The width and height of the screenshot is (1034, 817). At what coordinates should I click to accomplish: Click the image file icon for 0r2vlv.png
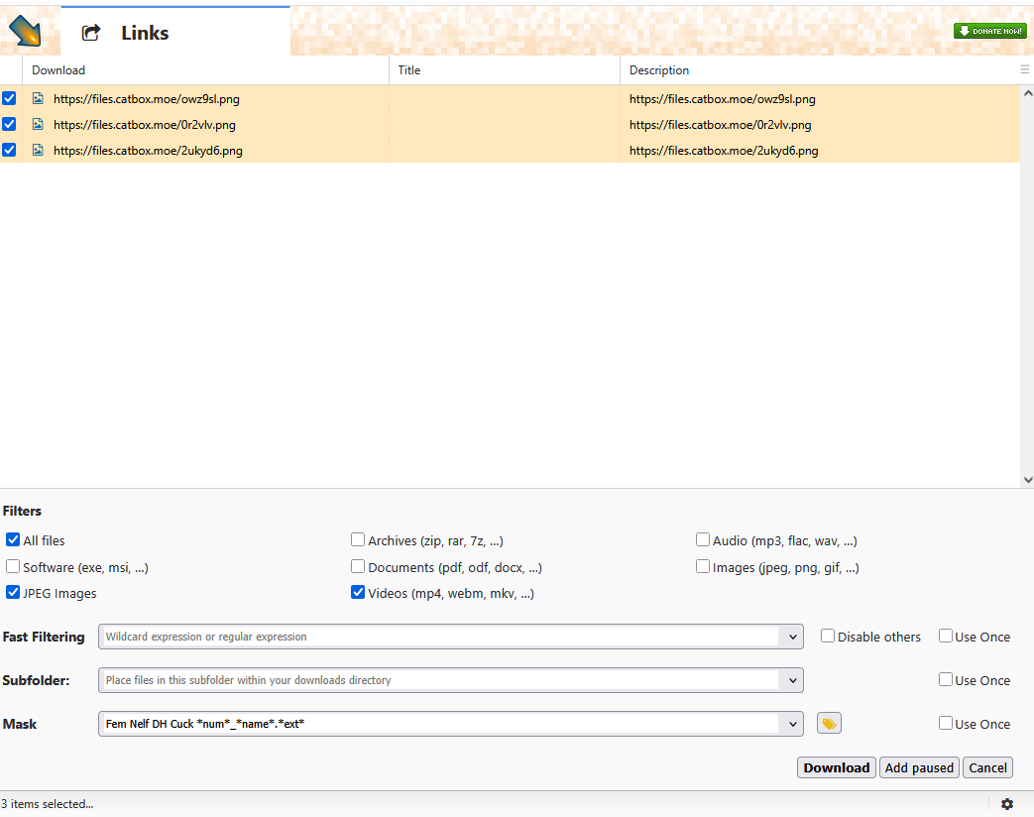click(x=39, y=124)
